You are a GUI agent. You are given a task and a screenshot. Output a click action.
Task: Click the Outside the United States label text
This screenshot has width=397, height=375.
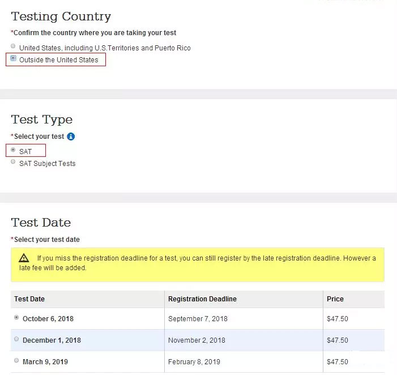coord(59,60)
